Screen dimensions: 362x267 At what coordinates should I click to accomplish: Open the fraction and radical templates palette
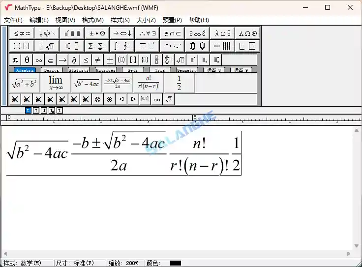47,46
